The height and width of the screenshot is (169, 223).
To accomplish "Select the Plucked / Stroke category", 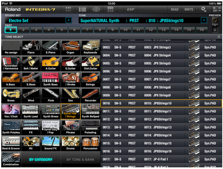I will [x=70, y=79].
